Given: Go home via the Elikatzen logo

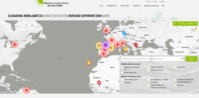Looking at the screenshot, I should pos(52,3).
